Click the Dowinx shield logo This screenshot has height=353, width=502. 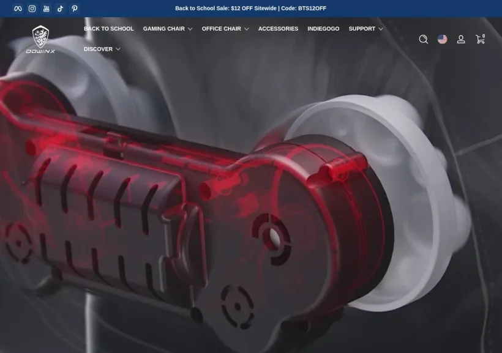40,39
